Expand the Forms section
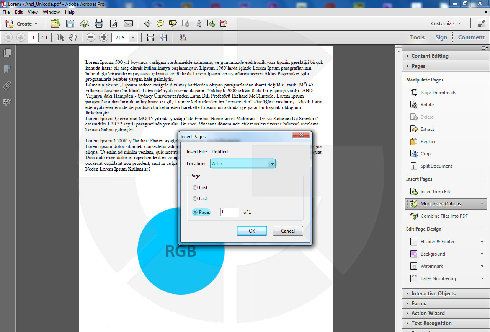The image size is (490, 332). click(x=446, y=303)
